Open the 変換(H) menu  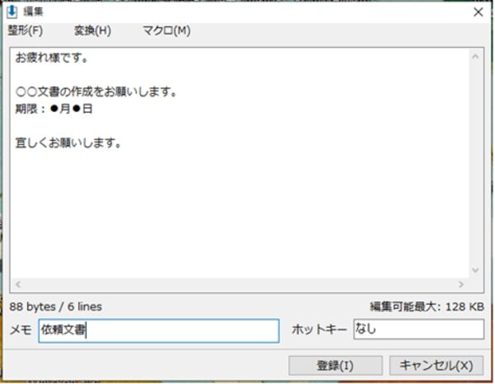click(x=92, y=30)
